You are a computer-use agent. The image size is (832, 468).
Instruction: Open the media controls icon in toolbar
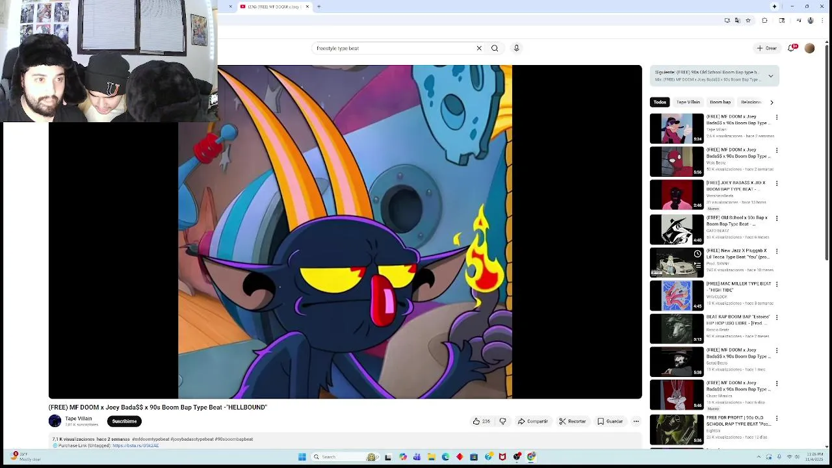pos(798,20)
